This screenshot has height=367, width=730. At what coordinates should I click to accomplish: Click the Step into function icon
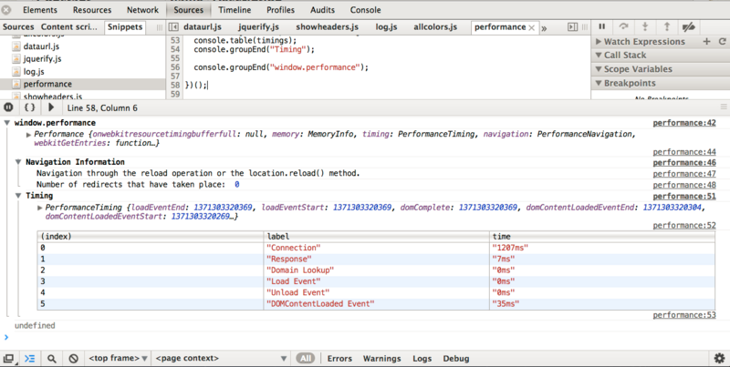coord(646,27)
